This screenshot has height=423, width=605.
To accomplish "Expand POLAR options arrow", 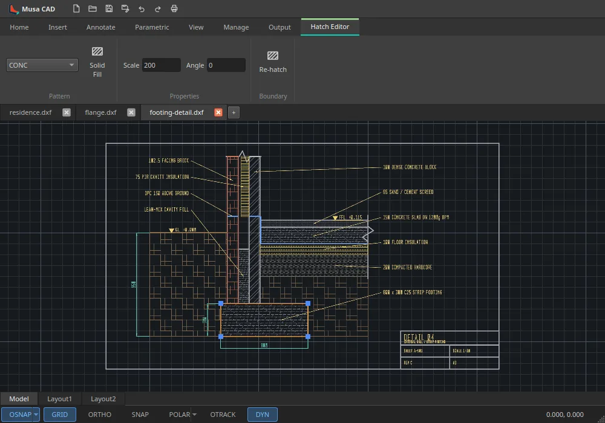I will (x=194, y=415).
